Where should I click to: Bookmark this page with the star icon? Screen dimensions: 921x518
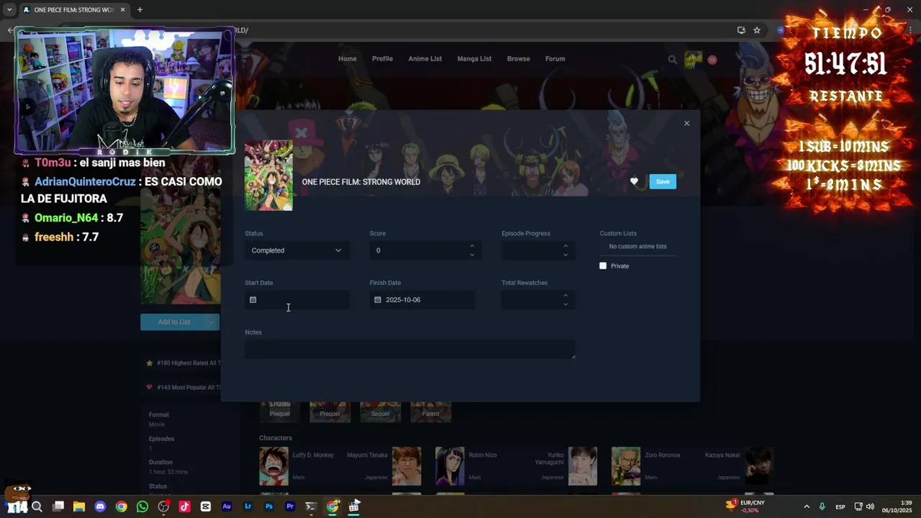757,30
